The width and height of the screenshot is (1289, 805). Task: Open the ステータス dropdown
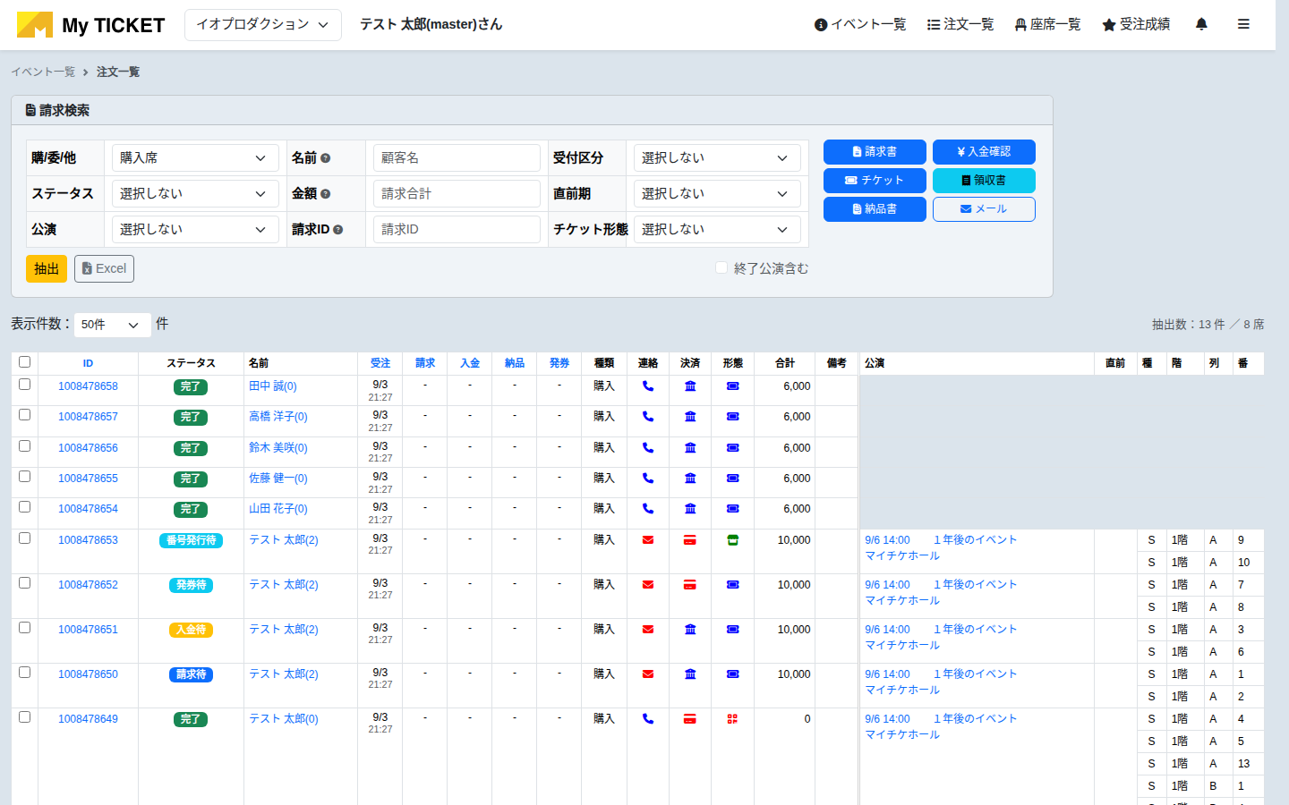[194, 193]
